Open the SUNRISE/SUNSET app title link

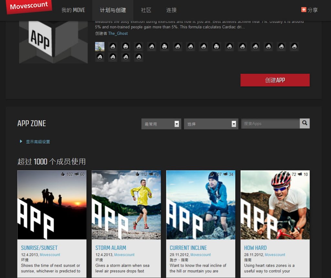pyautogui.click(x=39, y=248)
